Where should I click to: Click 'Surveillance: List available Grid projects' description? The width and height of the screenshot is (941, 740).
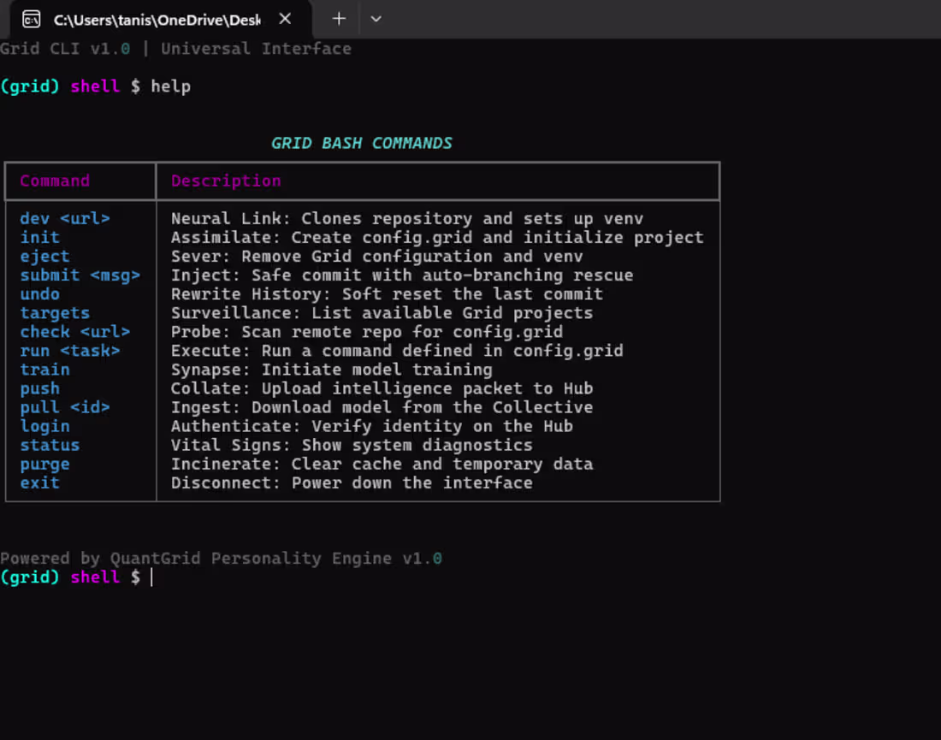[382, 313]
